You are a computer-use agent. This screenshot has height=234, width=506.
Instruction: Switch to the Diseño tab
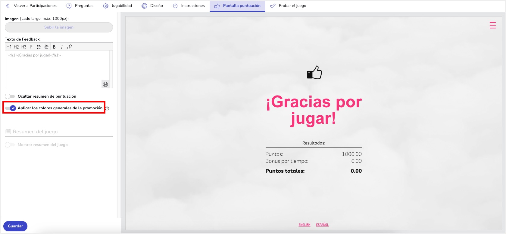click(152, 6)
